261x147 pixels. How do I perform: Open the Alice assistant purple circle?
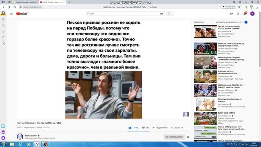[3, 138]
